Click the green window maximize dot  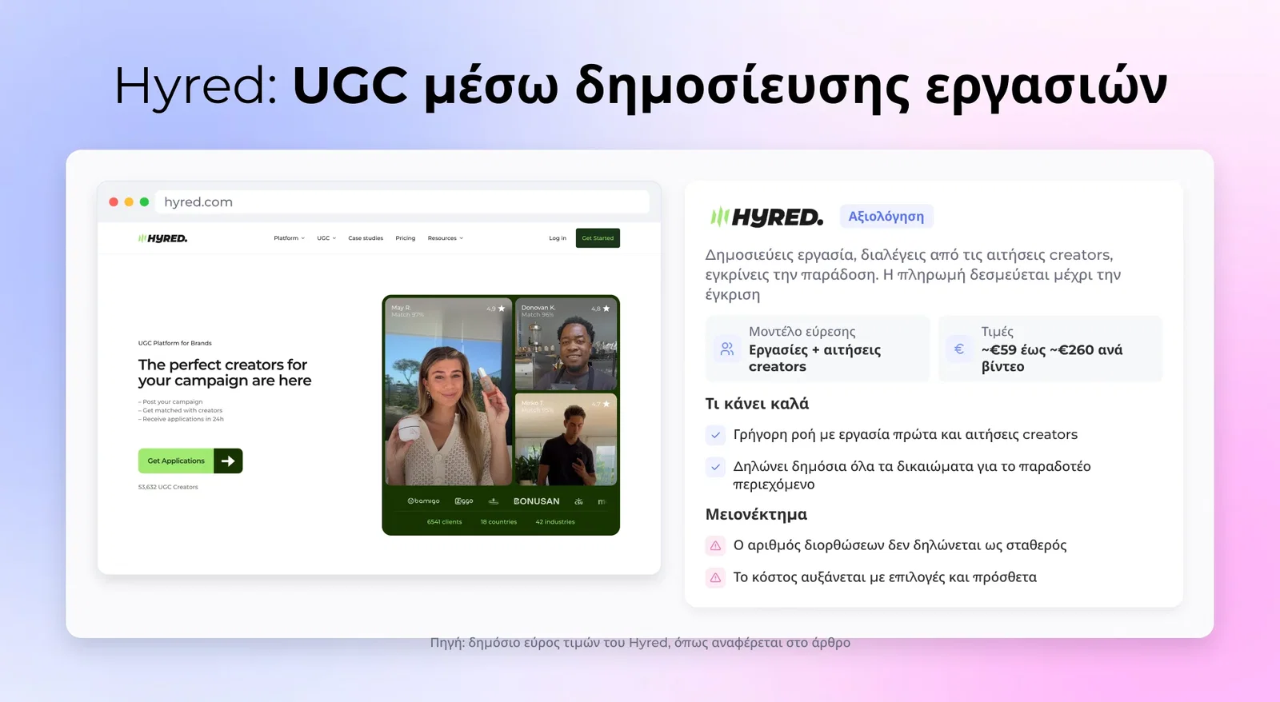click(144, 202)
